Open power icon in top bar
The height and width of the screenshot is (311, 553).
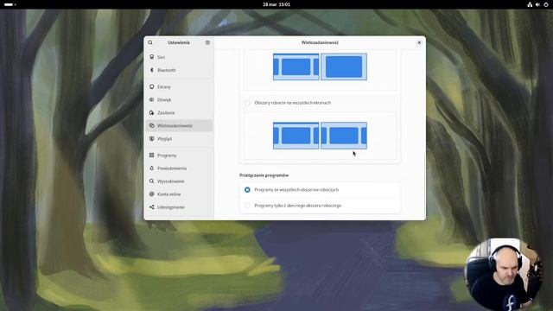pyautogui.click(x=546, y=4)
